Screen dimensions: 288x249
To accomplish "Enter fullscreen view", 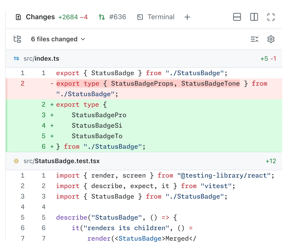I will 271,17.
